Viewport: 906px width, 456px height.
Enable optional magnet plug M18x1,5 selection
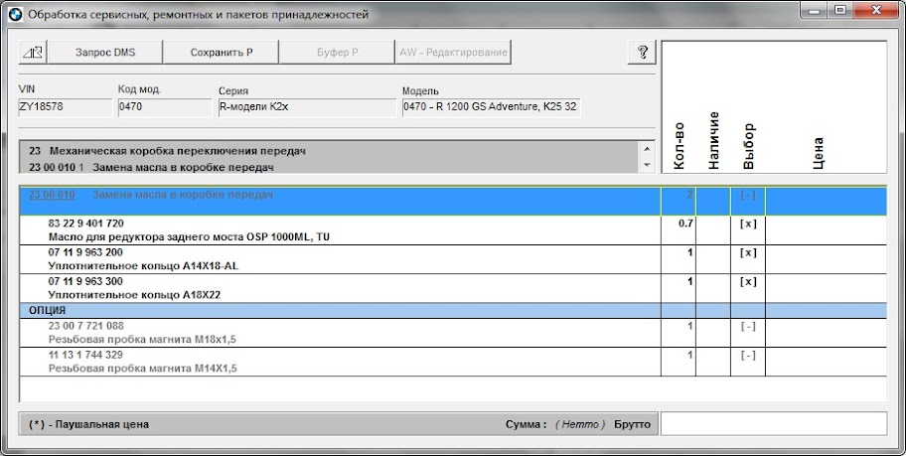click(747, 326)
